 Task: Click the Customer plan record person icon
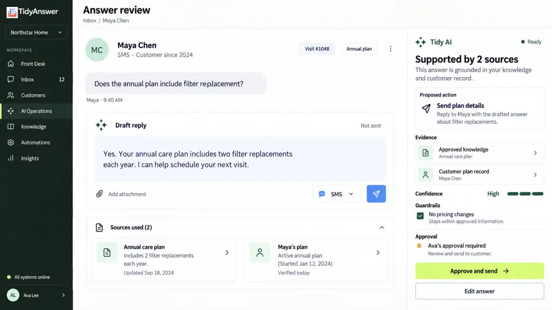click(425, 175)
